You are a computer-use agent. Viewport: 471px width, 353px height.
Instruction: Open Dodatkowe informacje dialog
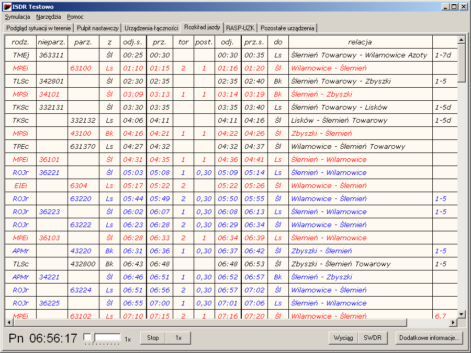click(429, 338)
